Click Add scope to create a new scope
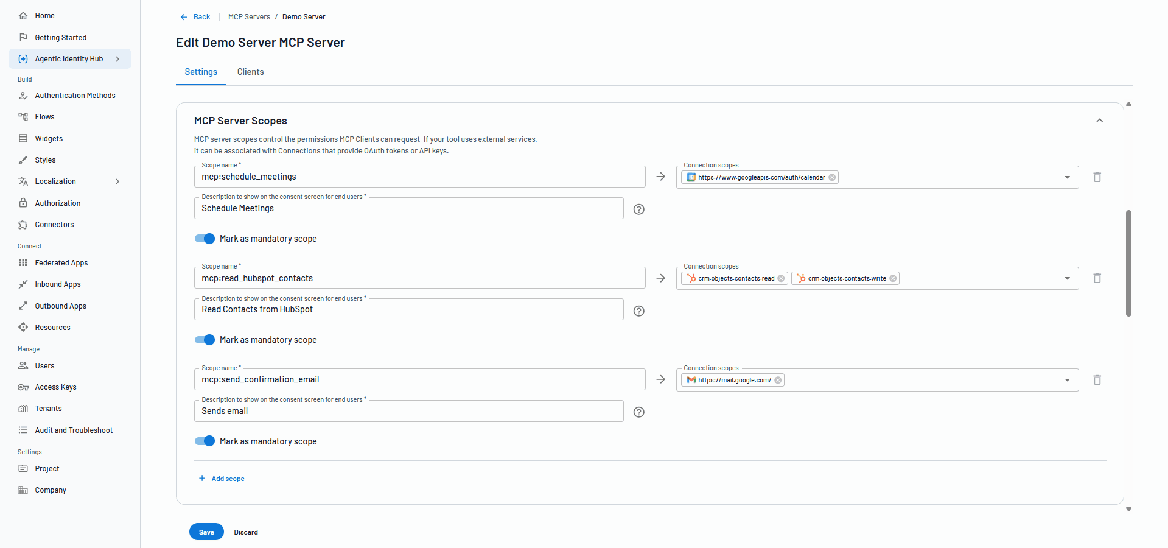Screen dimensions: 1168x548 [x=222, y=479]
